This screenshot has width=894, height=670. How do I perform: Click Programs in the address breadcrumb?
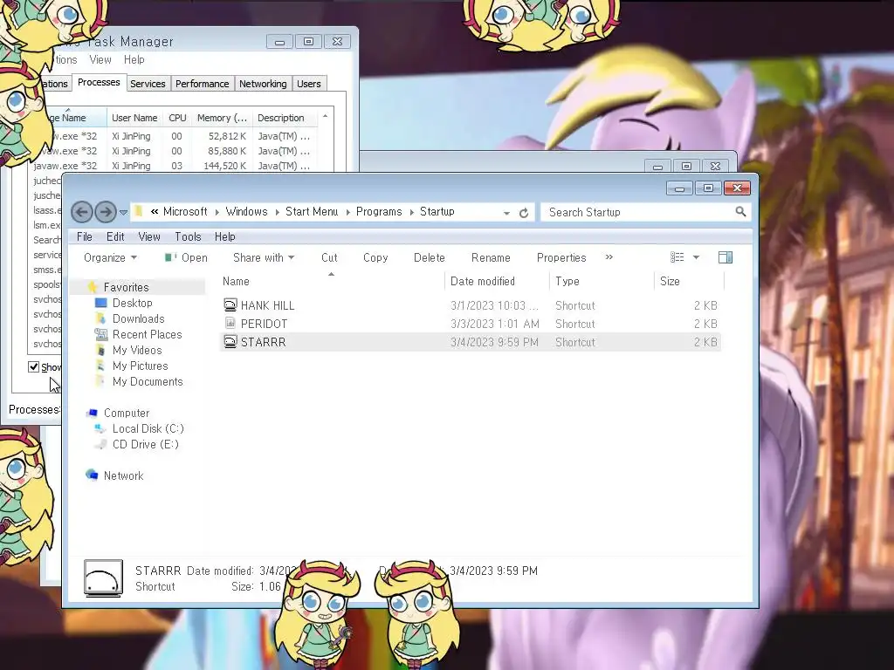tap(379, 211)
